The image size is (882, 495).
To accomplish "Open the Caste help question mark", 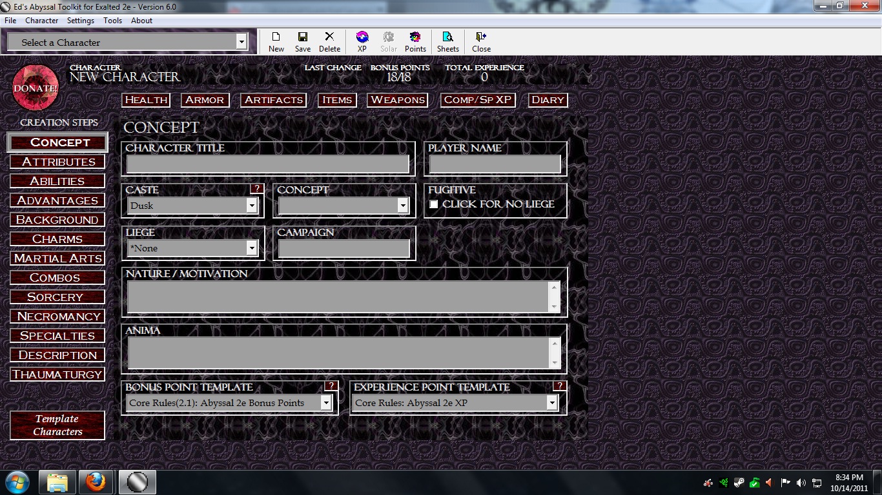I will 257,189.
